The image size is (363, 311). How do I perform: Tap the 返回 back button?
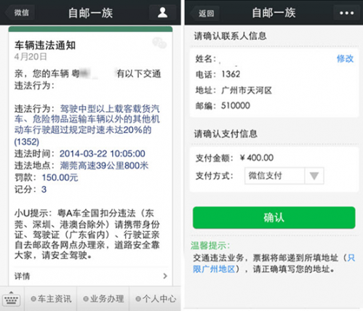point(205,13)
